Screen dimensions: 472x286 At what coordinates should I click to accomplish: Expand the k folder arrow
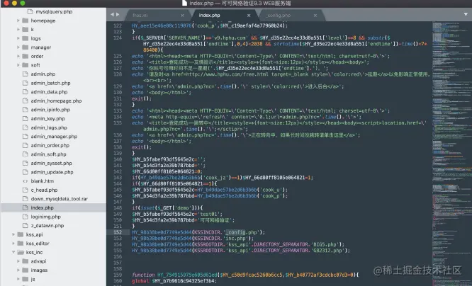pos(18,30)
